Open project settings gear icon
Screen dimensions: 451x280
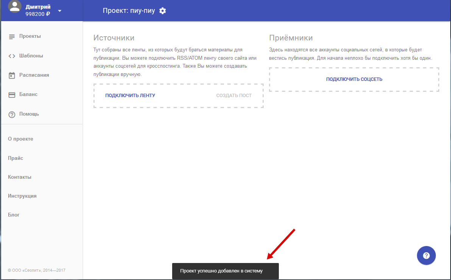pyautogui.click(x=162, y=11)
